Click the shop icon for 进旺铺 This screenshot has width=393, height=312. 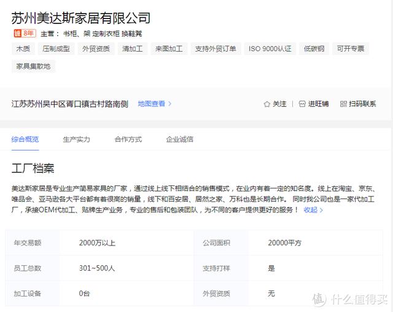(x=302, y=104)
